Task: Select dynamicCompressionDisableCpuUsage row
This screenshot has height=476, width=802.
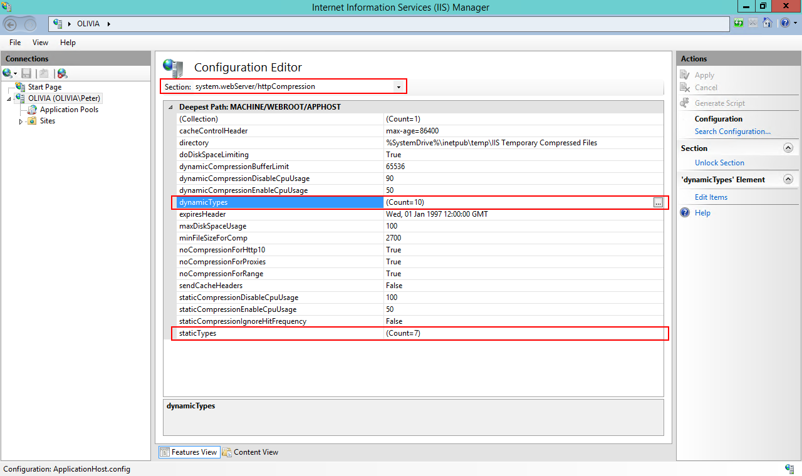Action: click(420, 178)
